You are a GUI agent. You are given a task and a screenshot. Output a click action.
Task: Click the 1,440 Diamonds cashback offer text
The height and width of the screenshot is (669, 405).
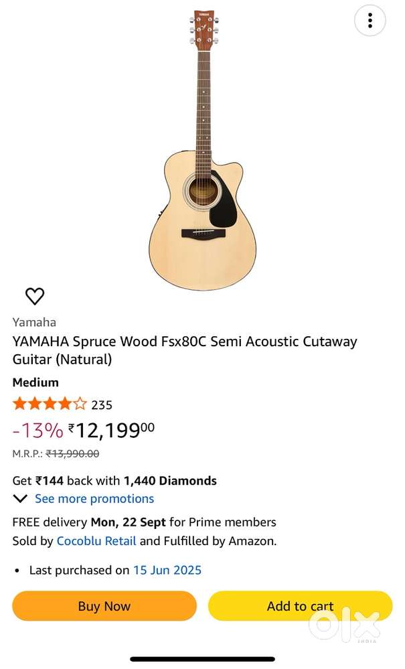170,481
